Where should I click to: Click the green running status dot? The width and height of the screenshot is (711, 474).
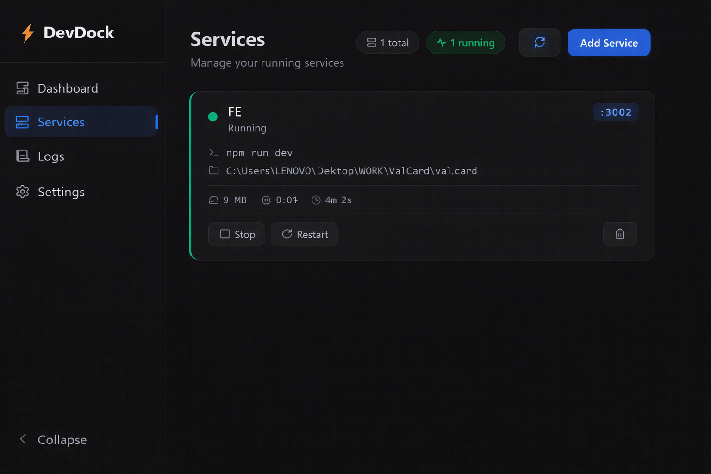(x=213, y=117)
